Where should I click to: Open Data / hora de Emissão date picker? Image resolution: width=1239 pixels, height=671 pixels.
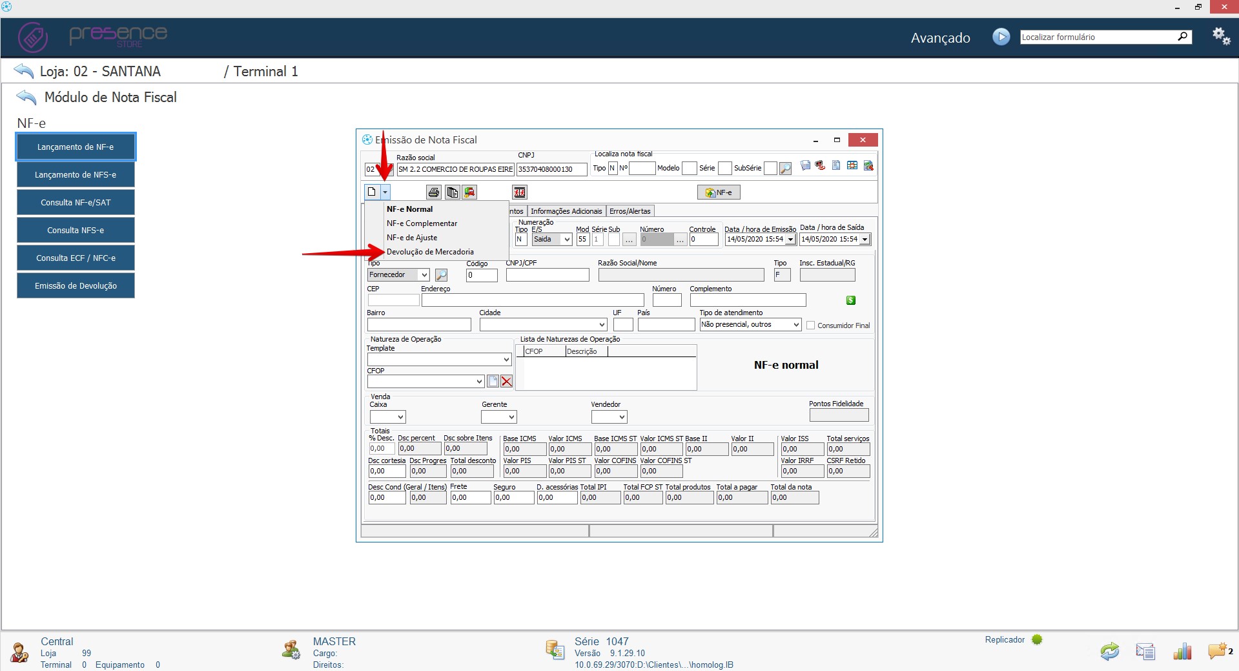tap(790, 240)
